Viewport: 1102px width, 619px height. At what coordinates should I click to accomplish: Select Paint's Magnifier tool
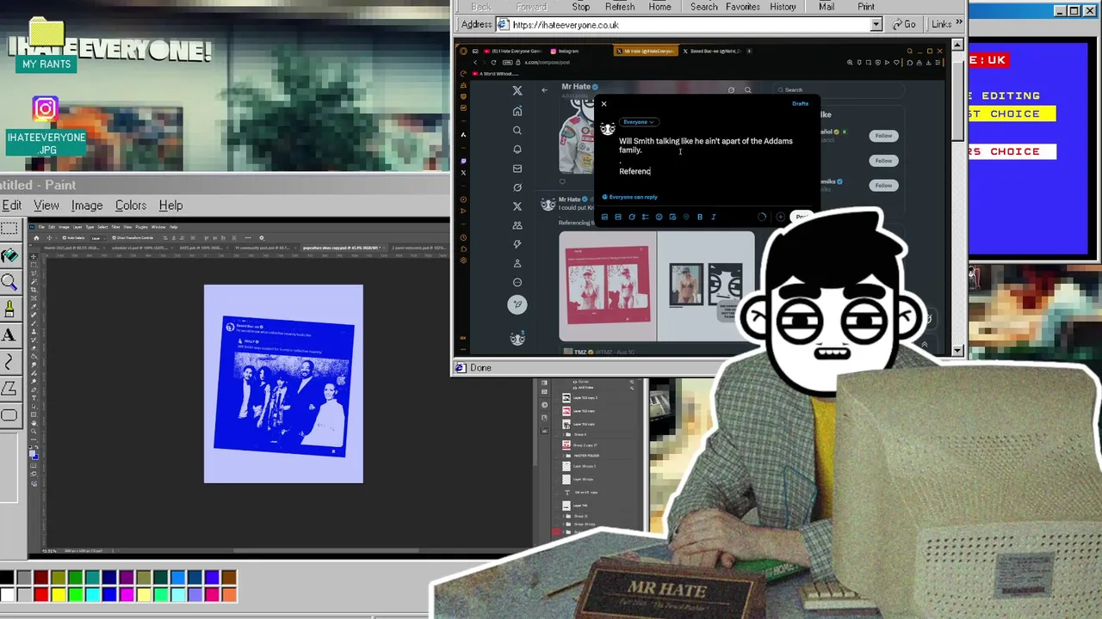(9, 282)
